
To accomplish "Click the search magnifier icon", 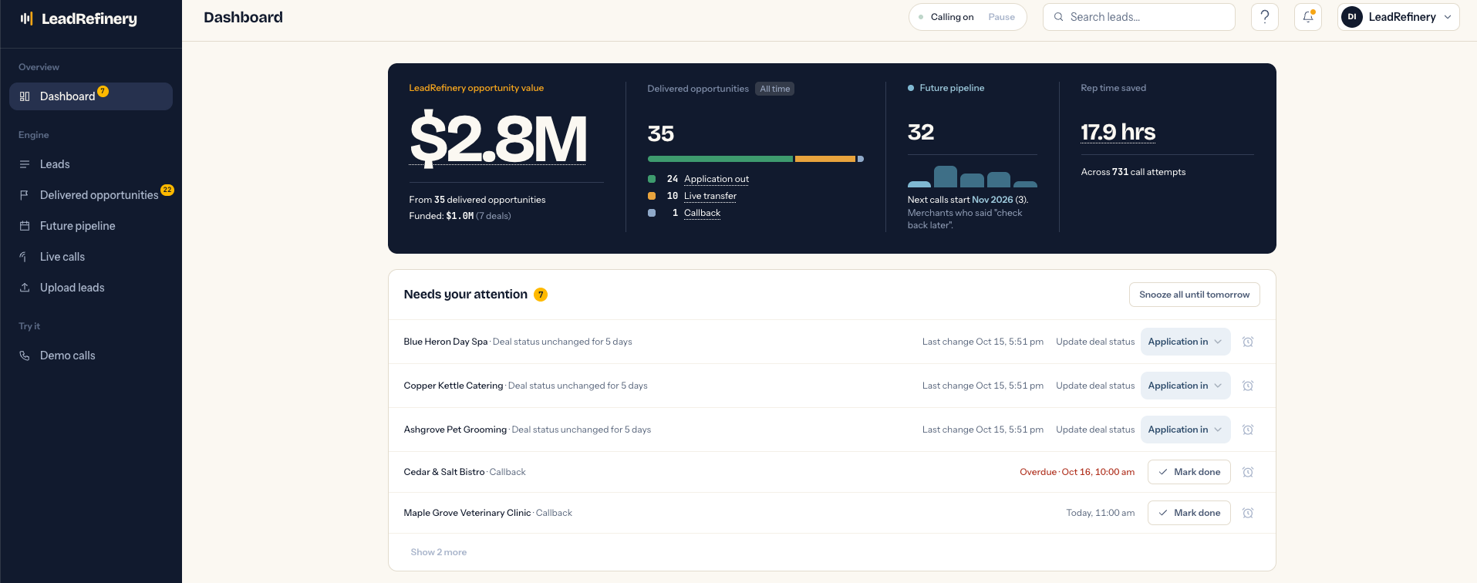I will point(1059,17).
